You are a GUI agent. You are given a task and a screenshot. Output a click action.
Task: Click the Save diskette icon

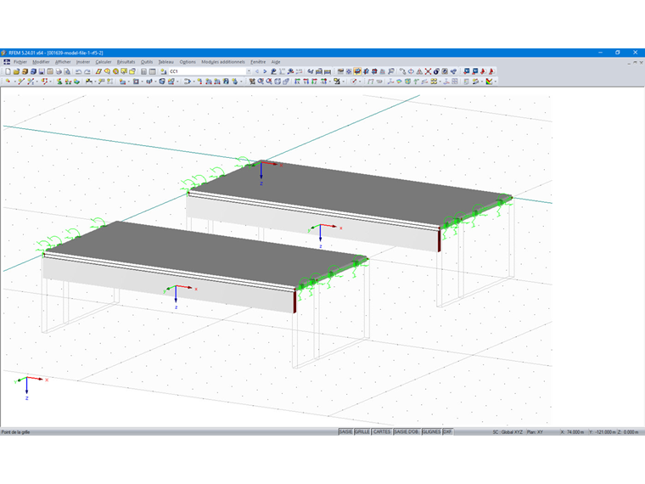click(42, 71)
